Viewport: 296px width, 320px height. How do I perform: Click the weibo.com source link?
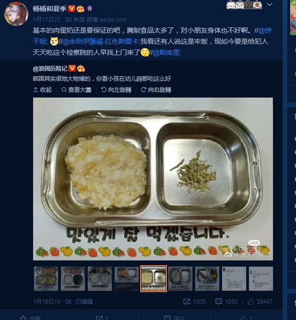(113, 20)
